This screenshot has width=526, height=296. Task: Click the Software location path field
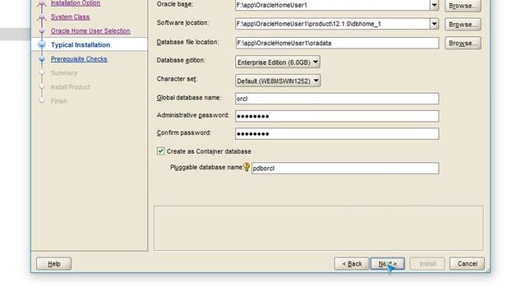(333, 24)
